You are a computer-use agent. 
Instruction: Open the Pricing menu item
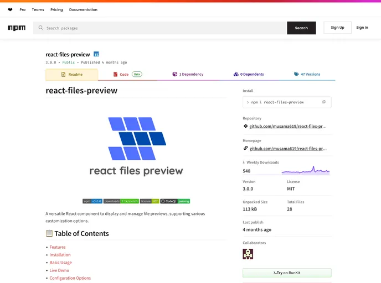(56, 10)
